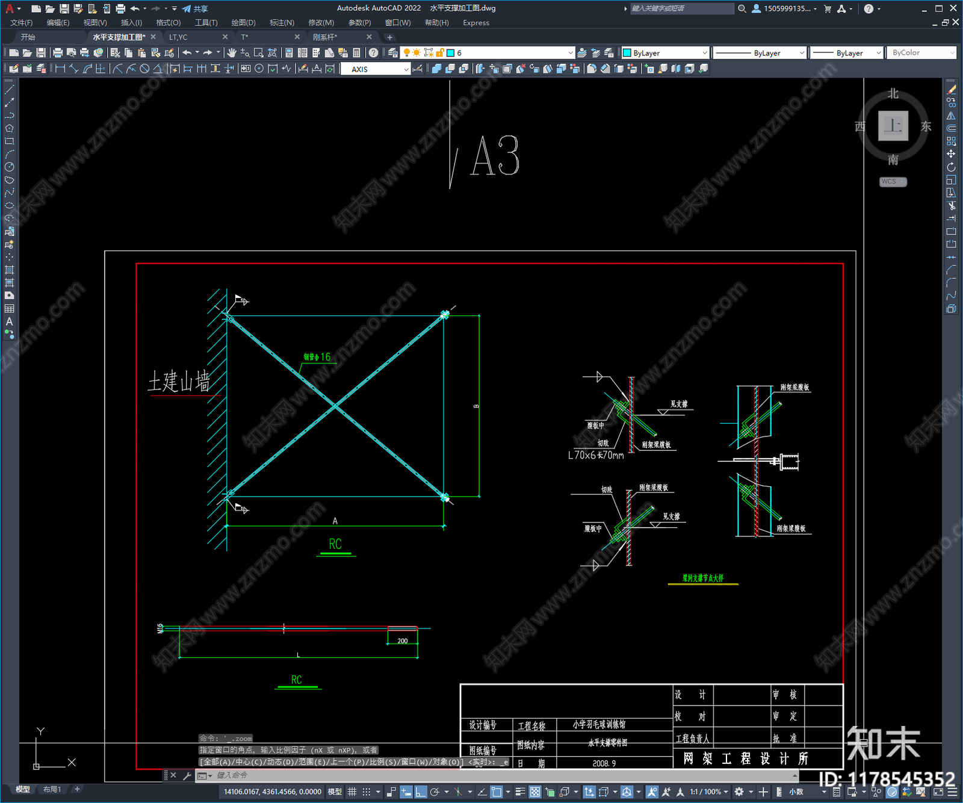Screen dimensions: 963x803
Task: Open the Layer Properties Manager icon
Action: click(392, 53)
